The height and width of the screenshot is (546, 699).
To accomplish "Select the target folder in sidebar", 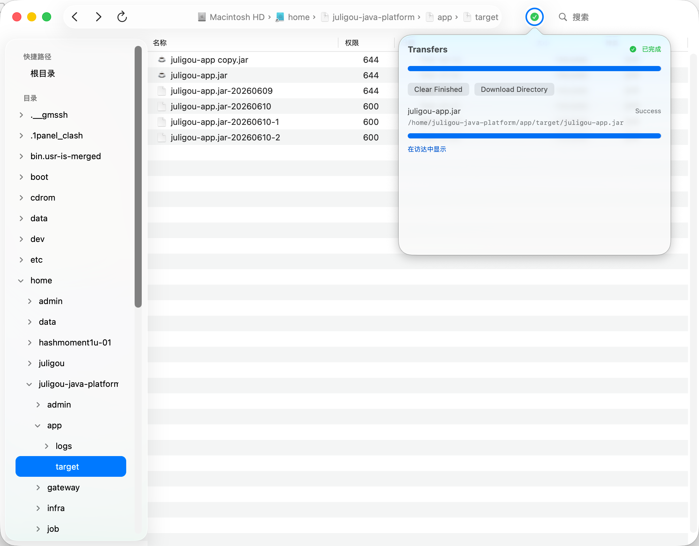I will pyautogui.click(x=71, y=466).
